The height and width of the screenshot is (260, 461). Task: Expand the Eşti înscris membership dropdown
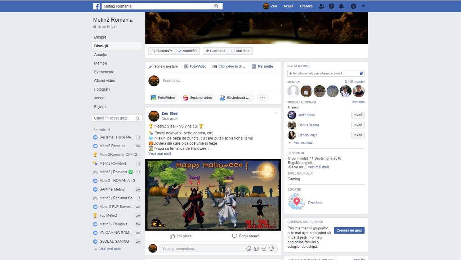click(161, 51)
